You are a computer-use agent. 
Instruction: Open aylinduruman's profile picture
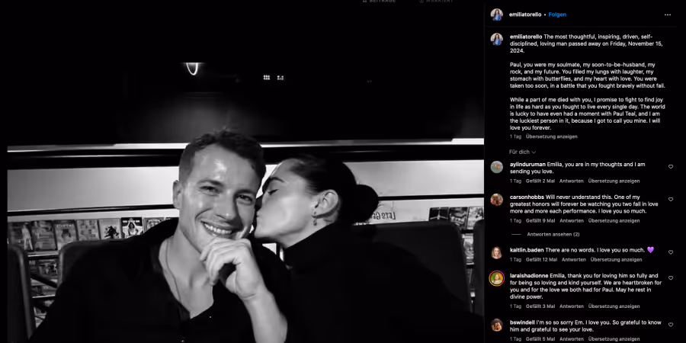tap(496, 167)
